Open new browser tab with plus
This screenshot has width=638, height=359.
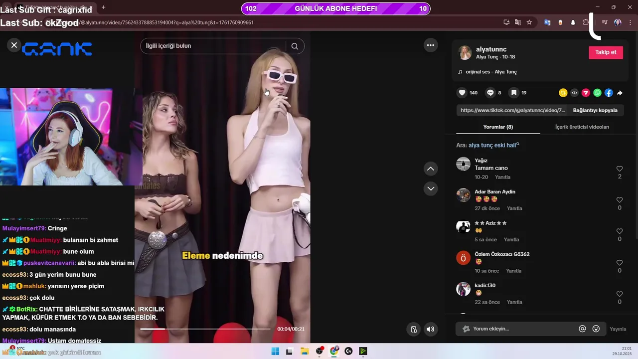click(x=104, y=7)
